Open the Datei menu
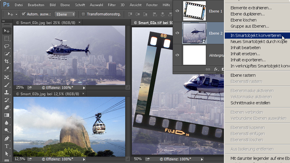The width and height of the screenshot is (290, 163). pyautogui.click(x=19, y=5)
